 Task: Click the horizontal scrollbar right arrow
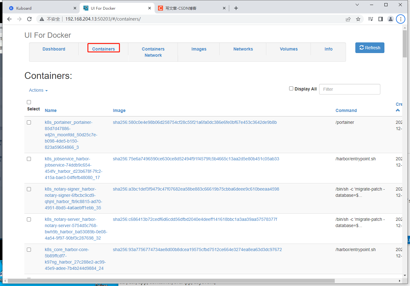400,281
